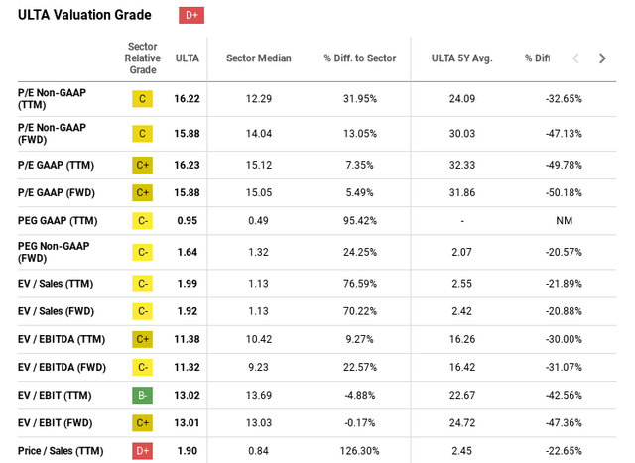Click the ULTA Valuation Grade heading
635x463 pixels.
coord(84,15)
